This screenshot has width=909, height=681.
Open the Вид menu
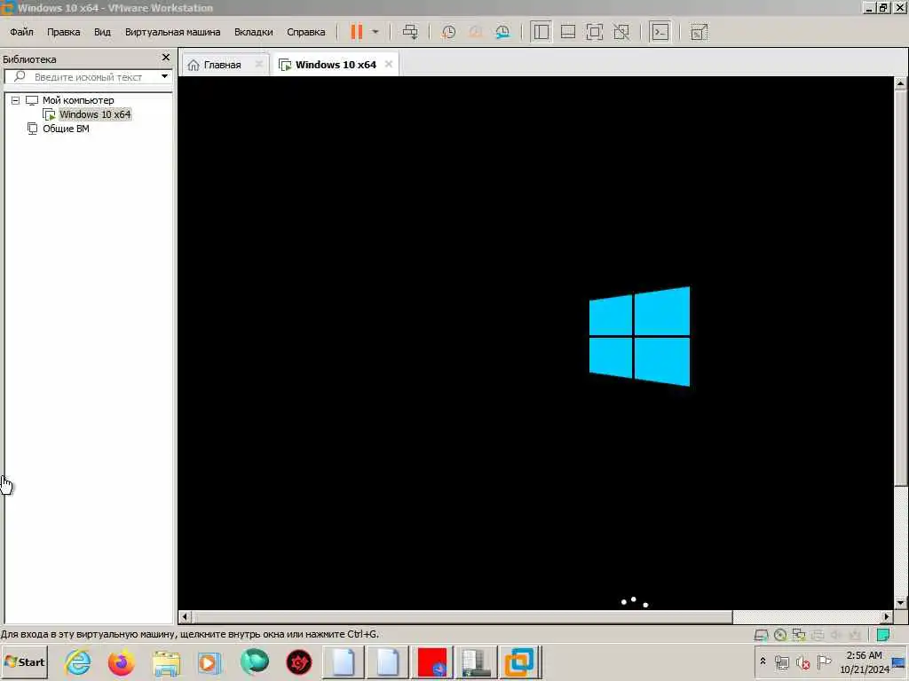pyautogui.click(x=102, y=32)
